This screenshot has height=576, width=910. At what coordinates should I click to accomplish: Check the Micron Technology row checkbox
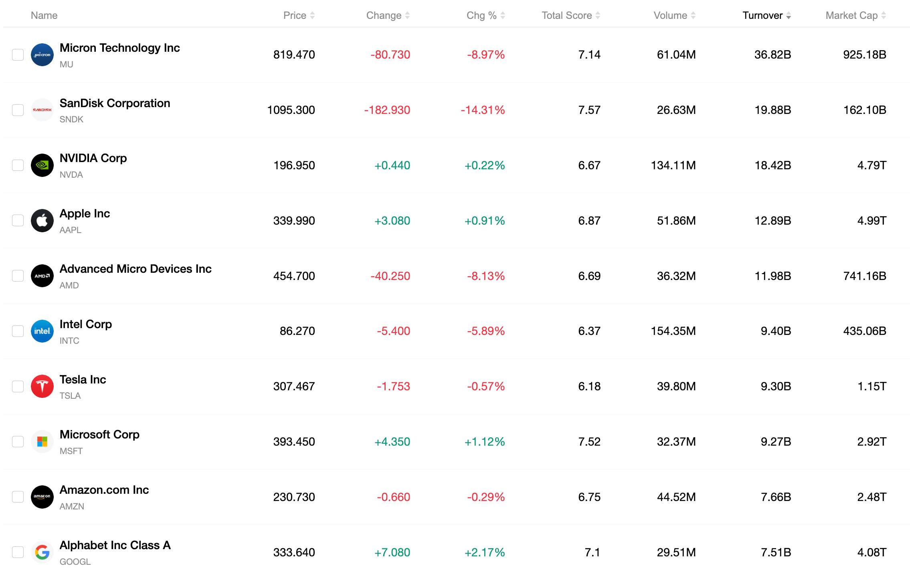(18, 55)
